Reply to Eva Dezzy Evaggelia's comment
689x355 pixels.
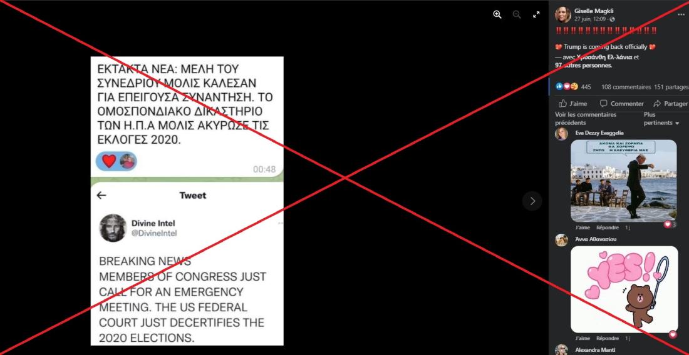[608, 228]
